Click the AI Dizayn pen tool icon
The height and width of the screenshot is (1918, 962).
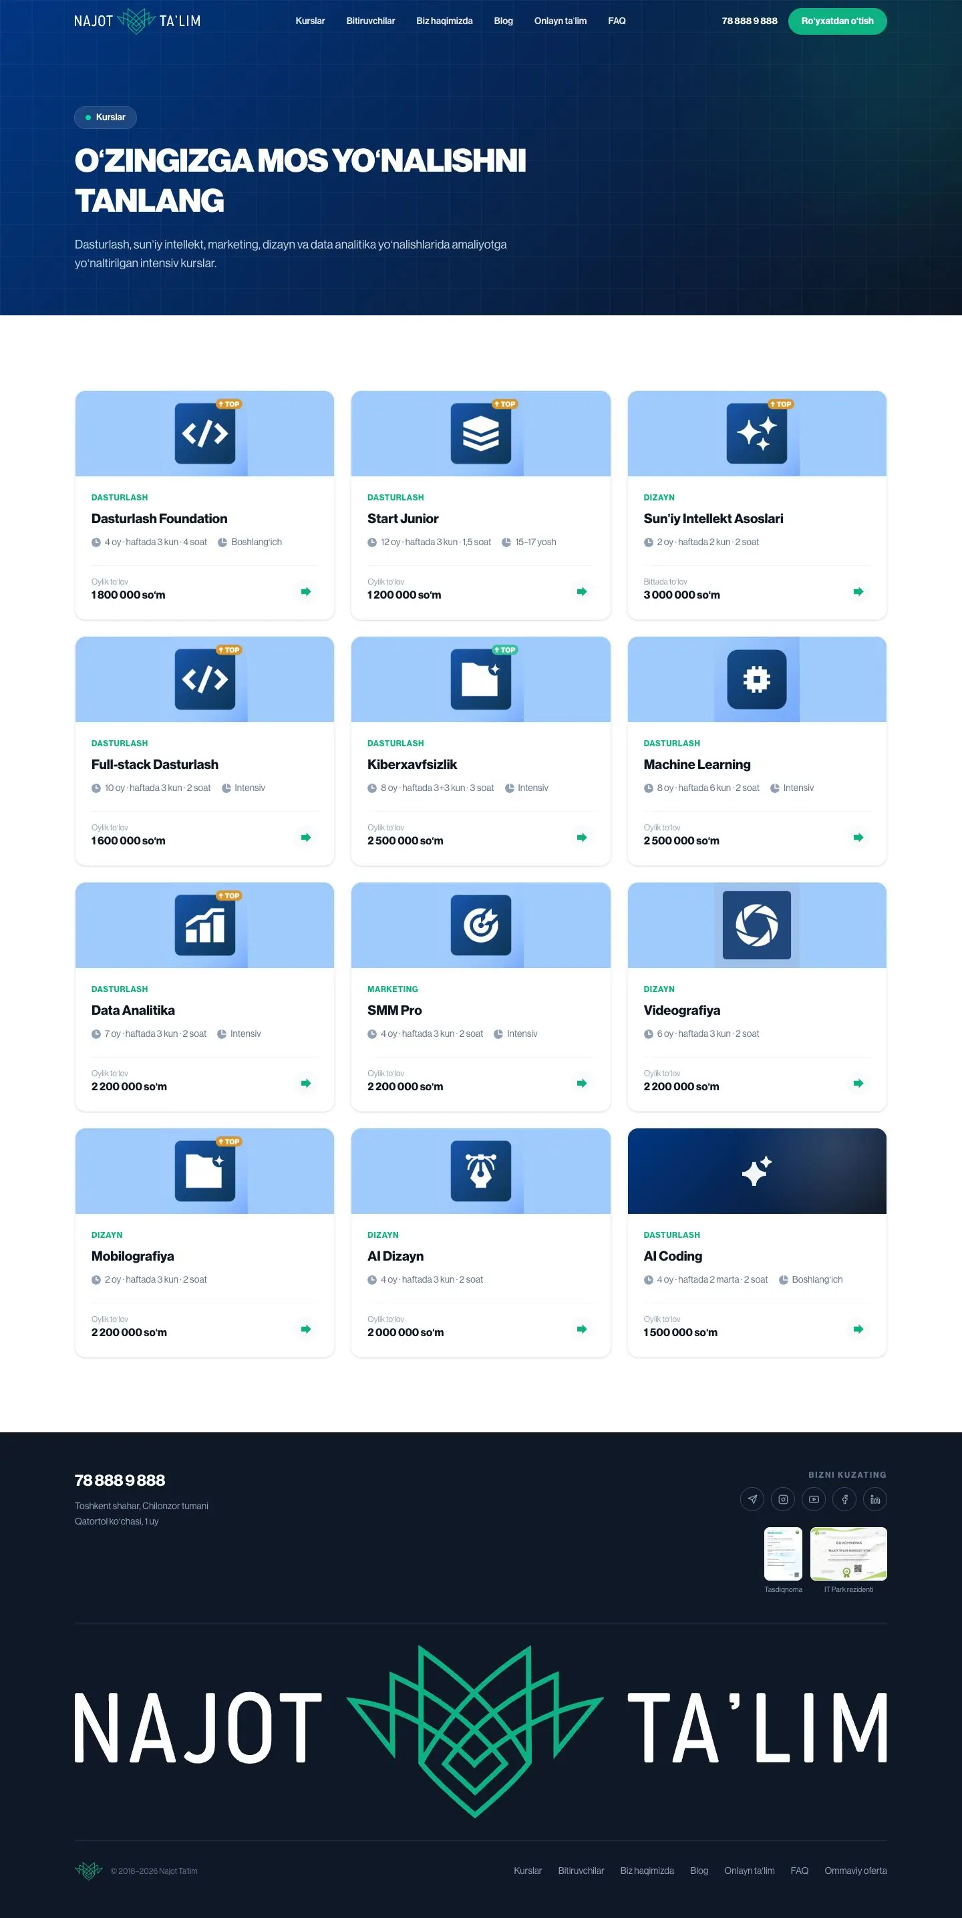(x=481, y=1170)
